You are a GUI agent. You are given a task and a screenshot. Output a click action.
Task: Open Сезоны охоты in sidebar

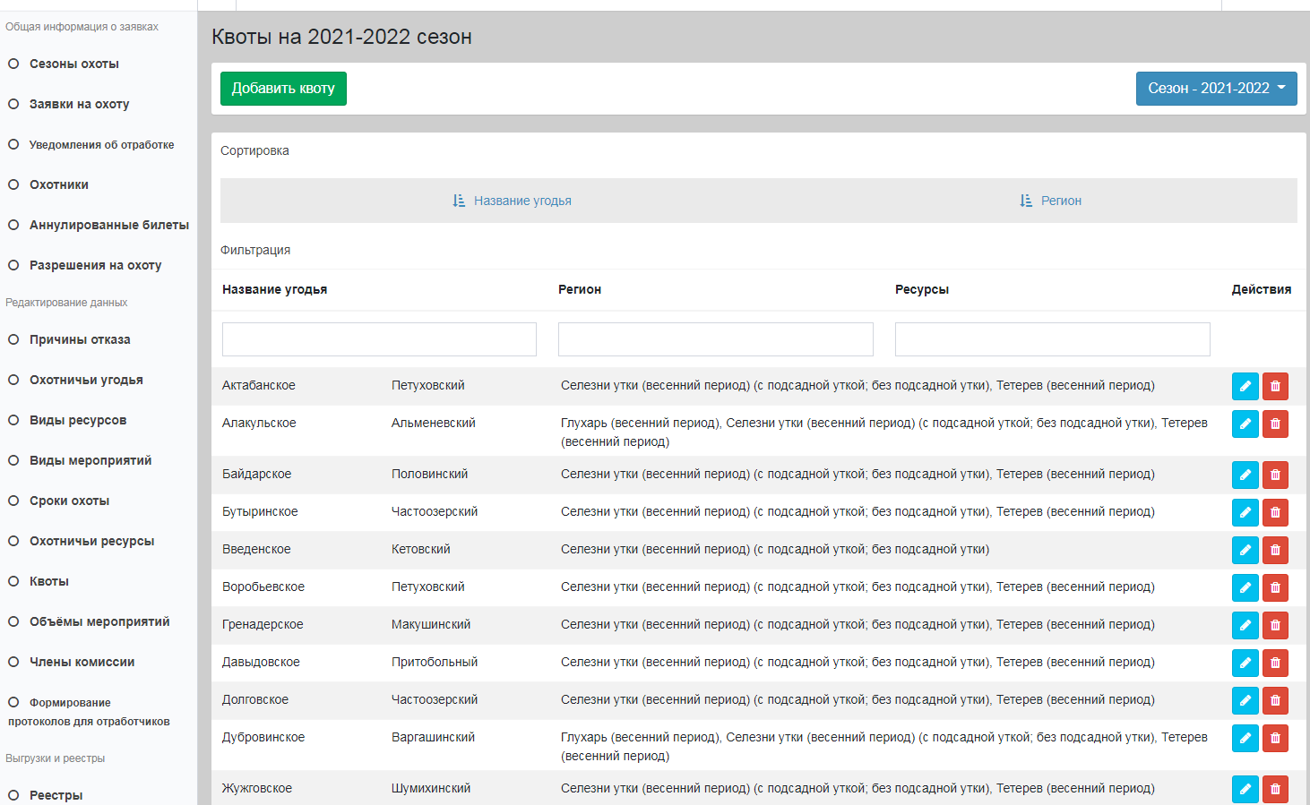pyautogui.click(x=73, y=64)
